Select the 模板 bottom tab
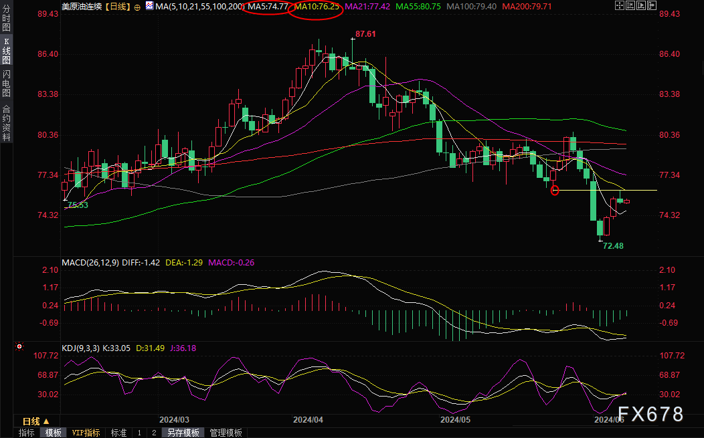 point(54,433)
